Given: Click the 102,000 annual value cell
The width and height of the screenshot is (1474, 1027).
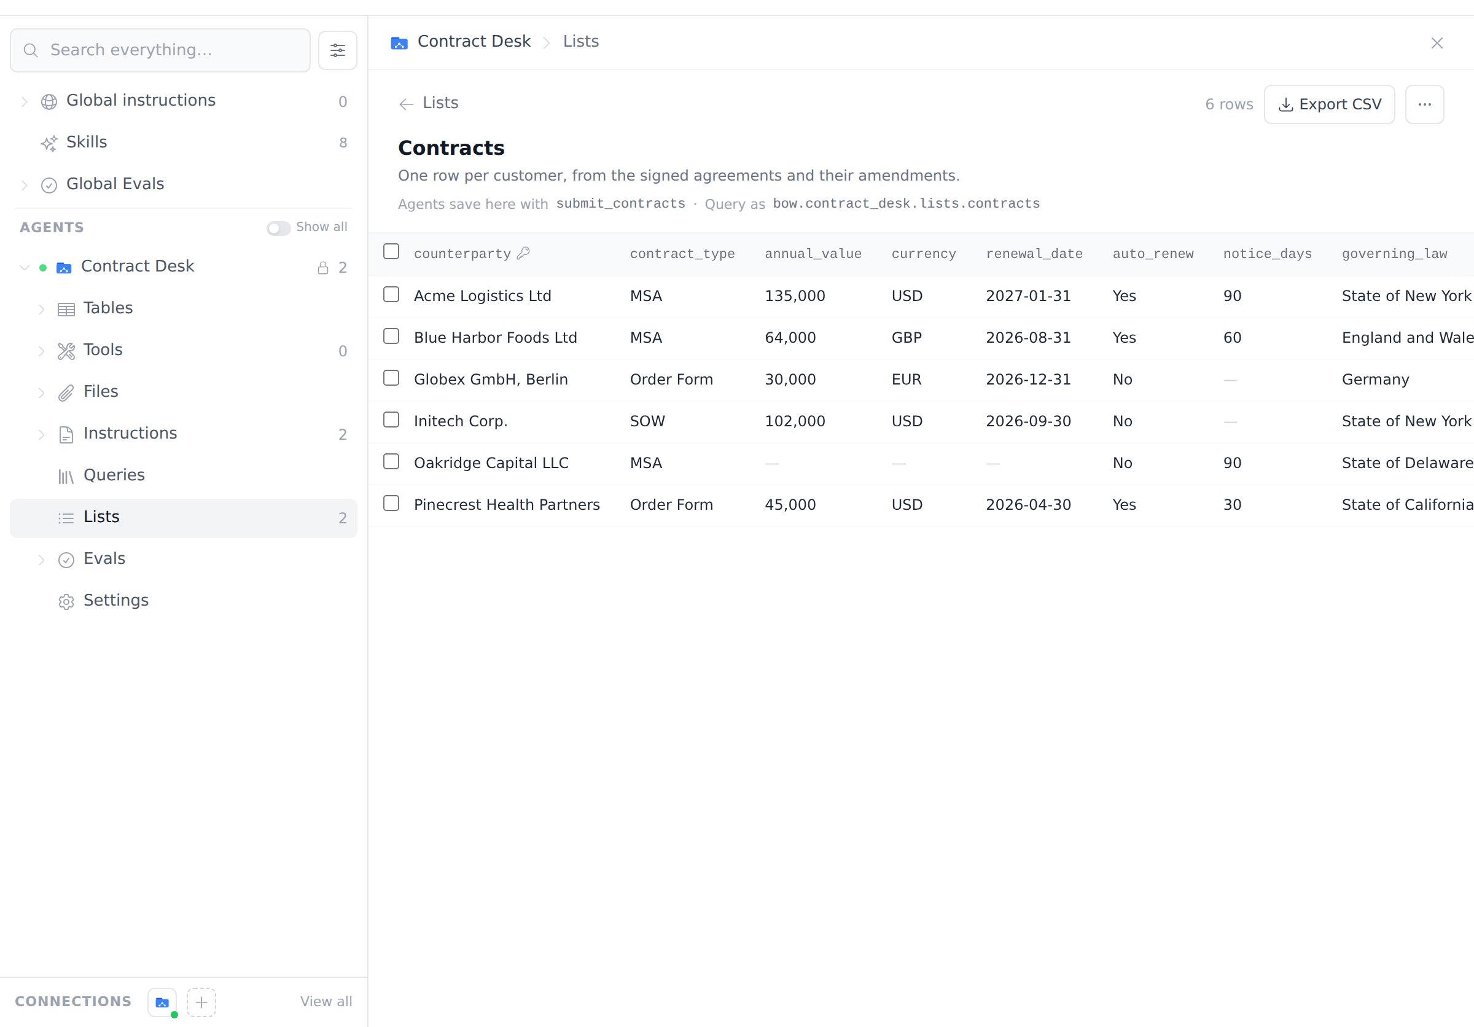Looking at the screenshot, I should coord(795,421).
